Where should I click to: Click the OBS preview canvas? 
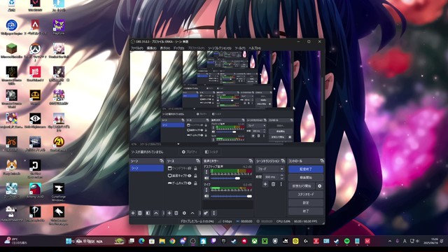click(225, 97)
